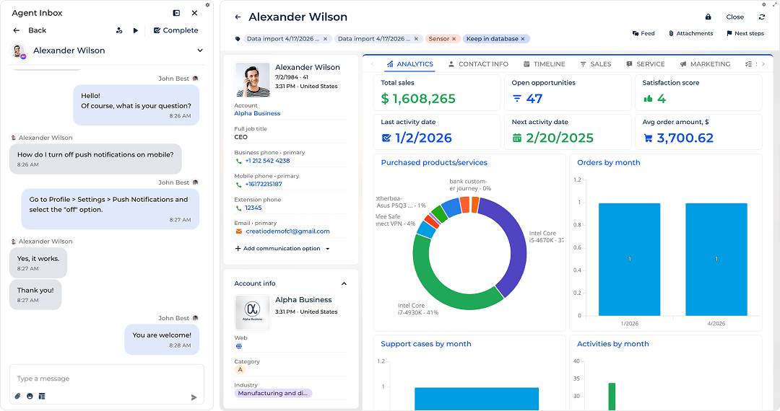Call extension phone 12345
The width and height of the screenshot is (780, 411).
[x=253, y=208]
